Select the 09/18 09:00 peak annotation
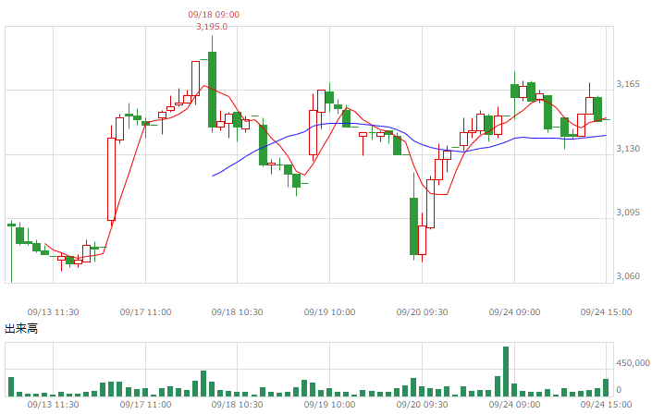 (214, 15)
